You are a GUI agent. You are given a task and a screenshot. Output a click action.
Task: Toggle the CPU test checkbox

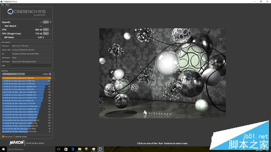point(50,30)
